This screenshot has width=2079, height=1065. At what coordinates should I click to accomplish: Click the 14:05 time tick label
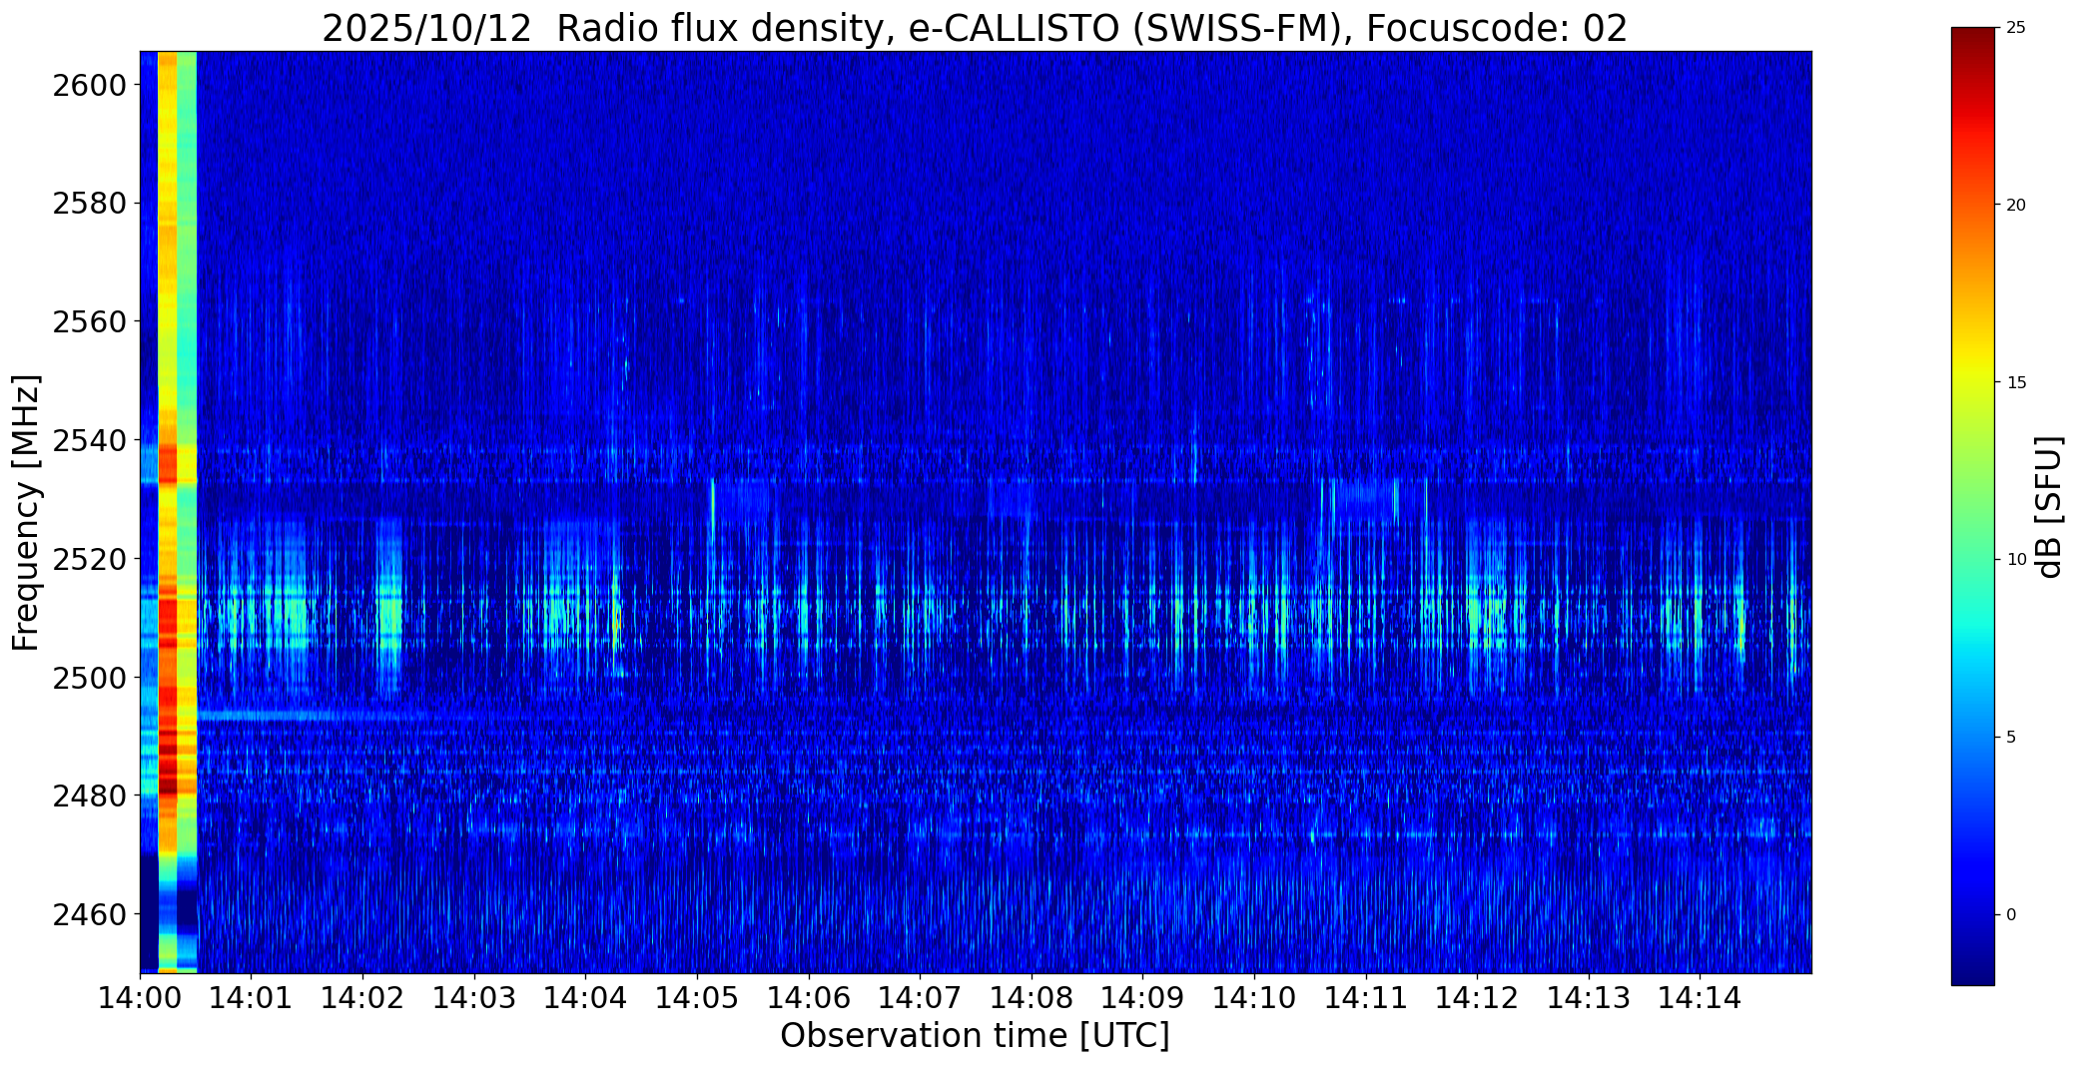tap(697, 997)
